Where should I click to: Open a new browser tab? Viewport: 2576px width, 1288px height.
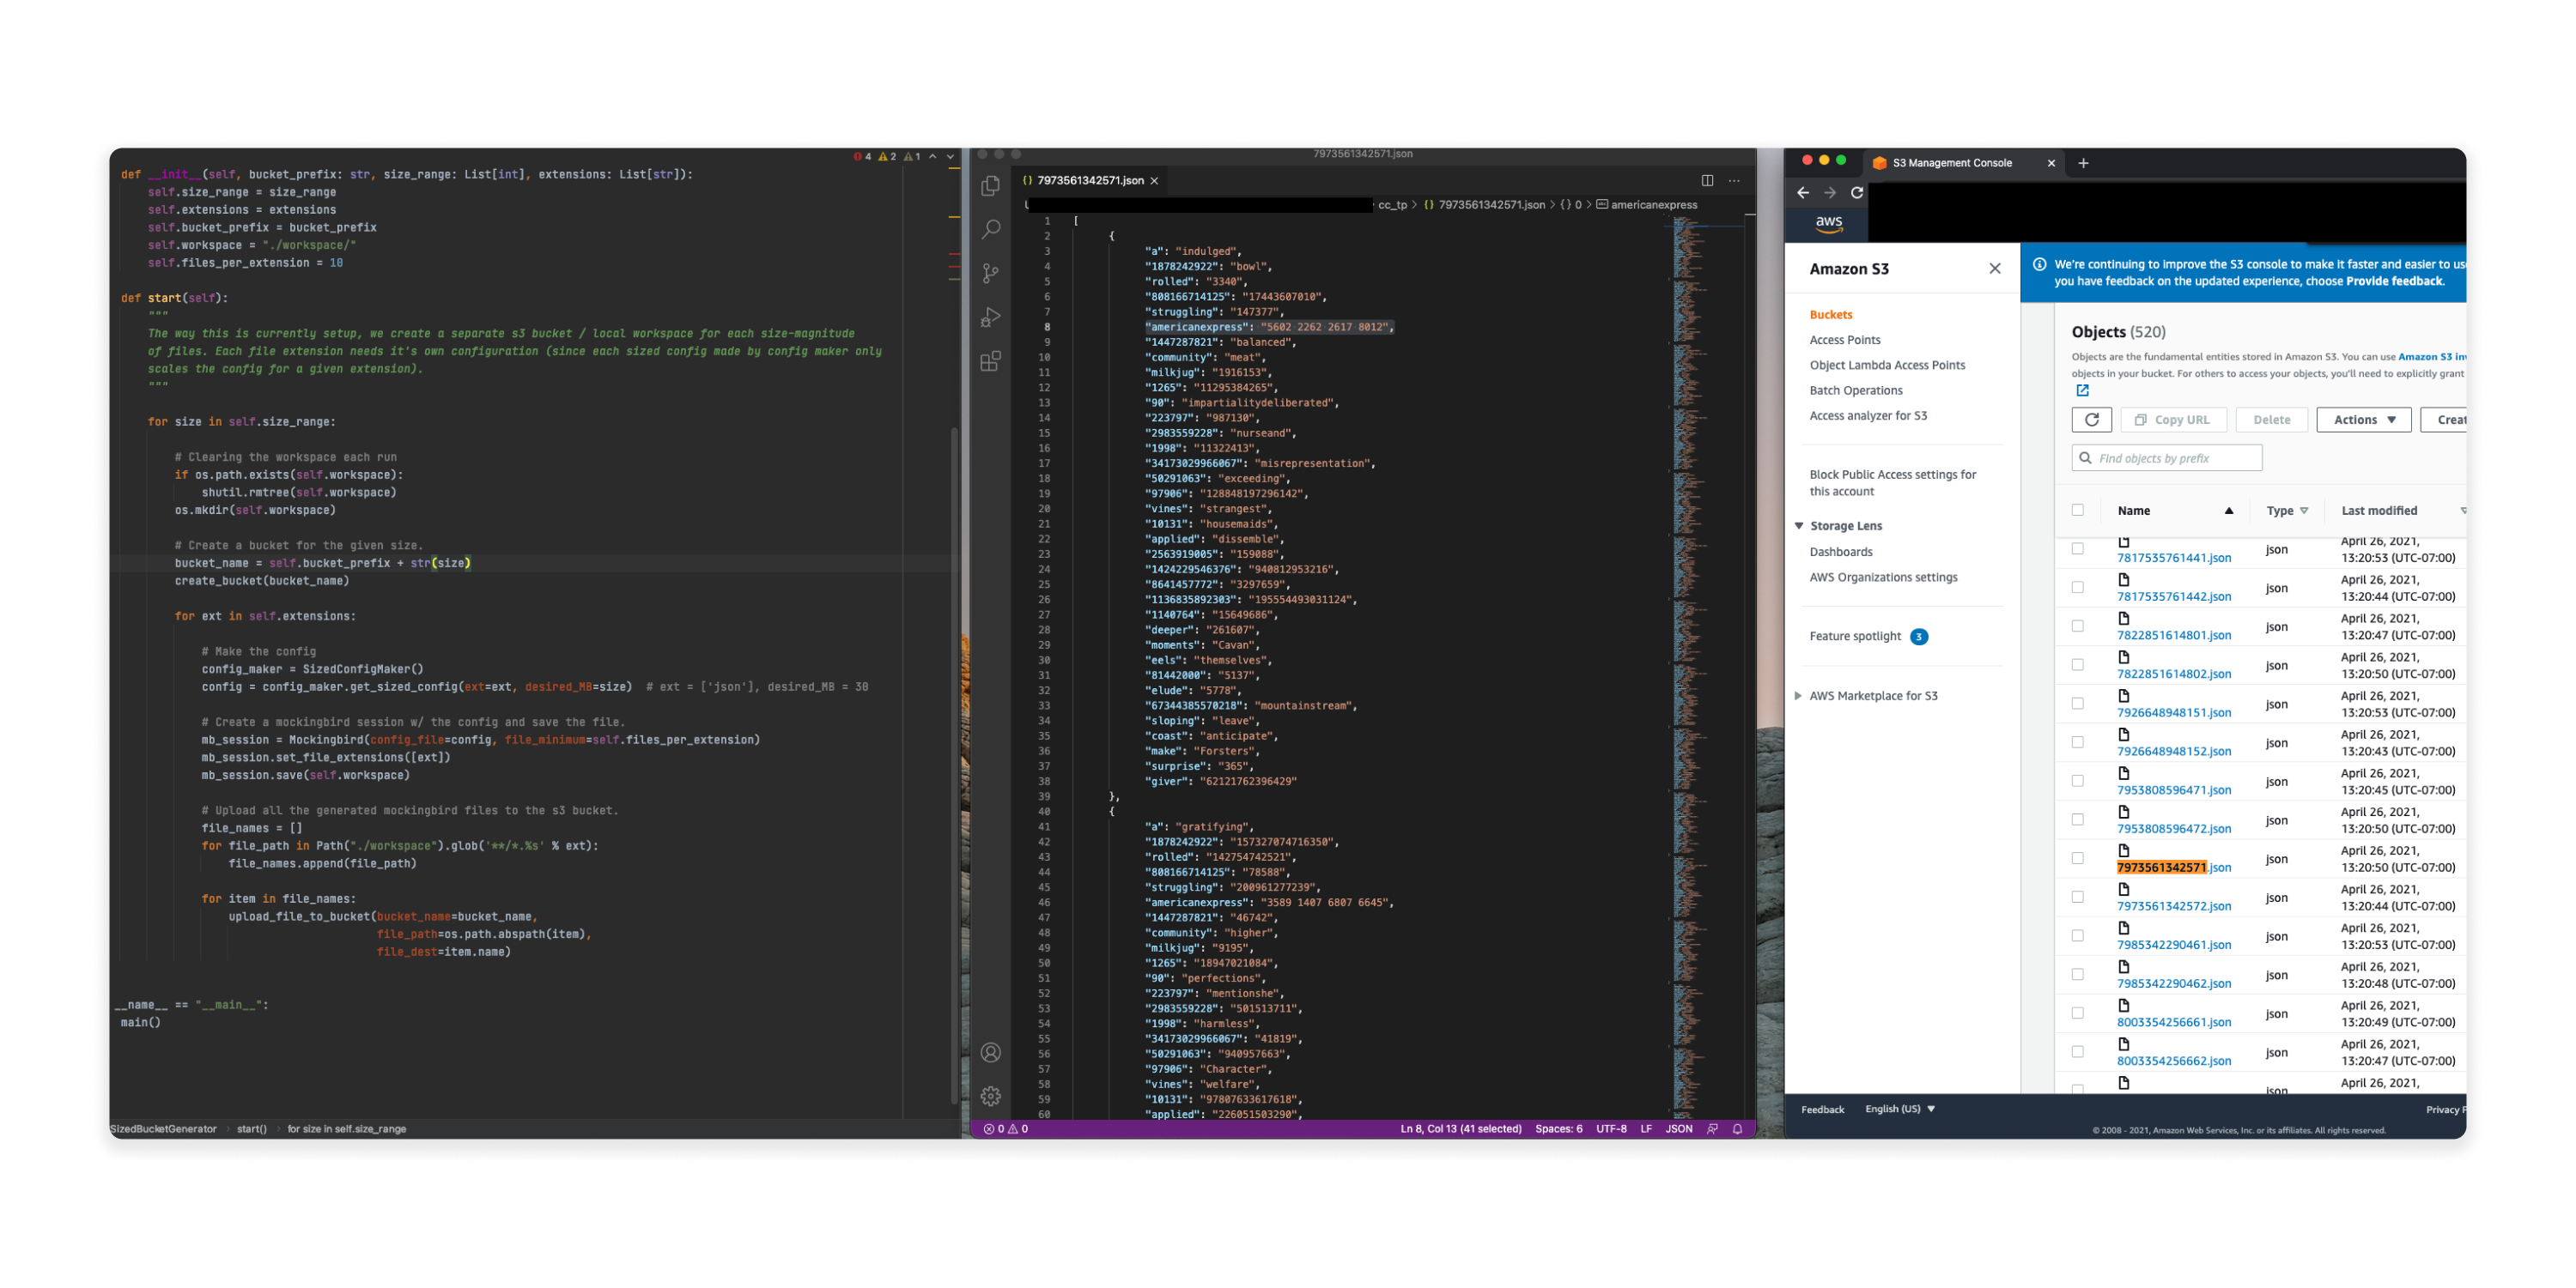(x=2083, y=163)
